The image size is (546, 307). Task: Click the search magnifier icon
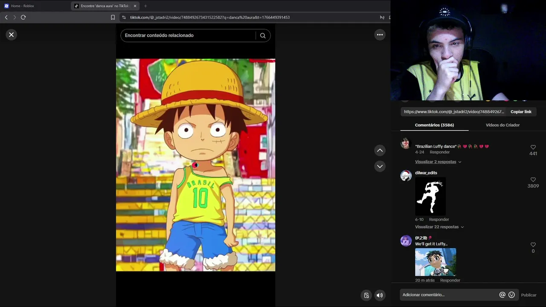263,35
